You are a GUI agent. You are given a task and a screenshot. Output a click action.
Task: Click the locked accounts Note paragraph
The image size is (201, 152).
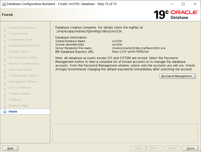click(x=125, y=64)
